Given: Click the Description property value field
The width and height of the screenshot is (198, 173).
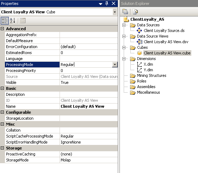Looking at the screenshot, I should [89, 94].
